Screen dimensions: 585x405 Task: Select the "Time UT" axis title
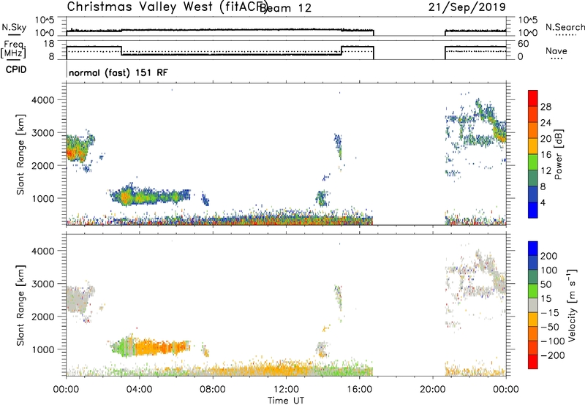tap(286, 400)
